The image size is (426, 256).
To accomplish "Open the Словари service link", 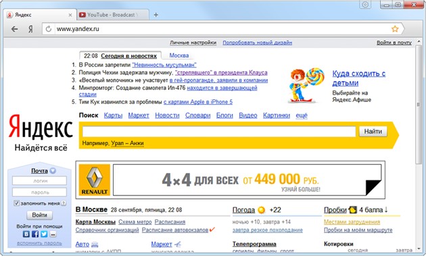I will [197, 116].
